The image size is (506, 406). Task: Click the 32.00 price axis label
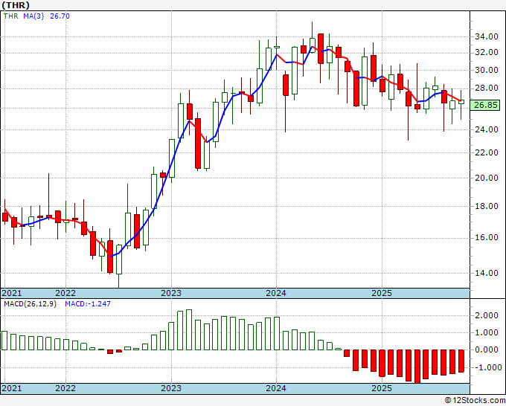[x=487, y=52]
